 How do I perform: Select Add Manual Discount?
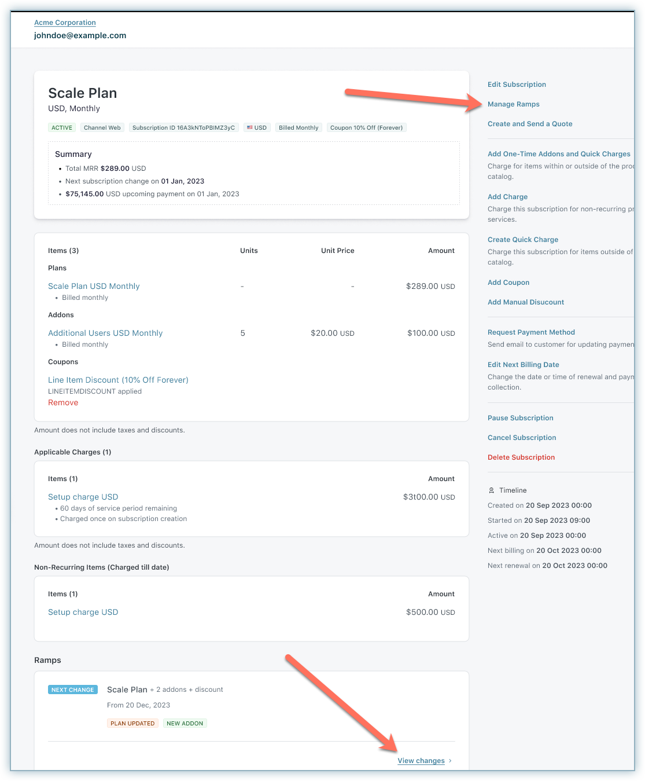click(x=525, y=302)
